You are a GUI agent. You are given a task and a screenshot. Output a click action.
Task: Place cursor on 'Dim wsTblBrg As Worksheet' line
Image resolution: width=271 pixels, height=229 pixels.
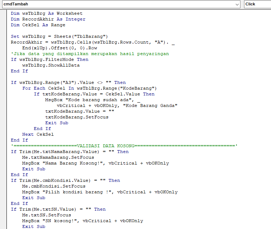point(46,13)
